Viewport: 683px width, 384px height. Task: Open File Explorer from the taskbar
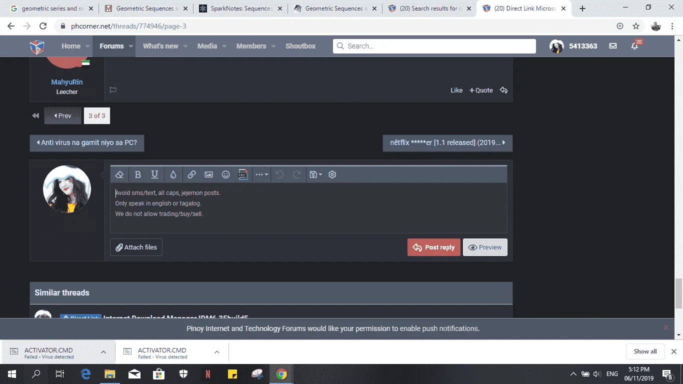tap(110, 374)
